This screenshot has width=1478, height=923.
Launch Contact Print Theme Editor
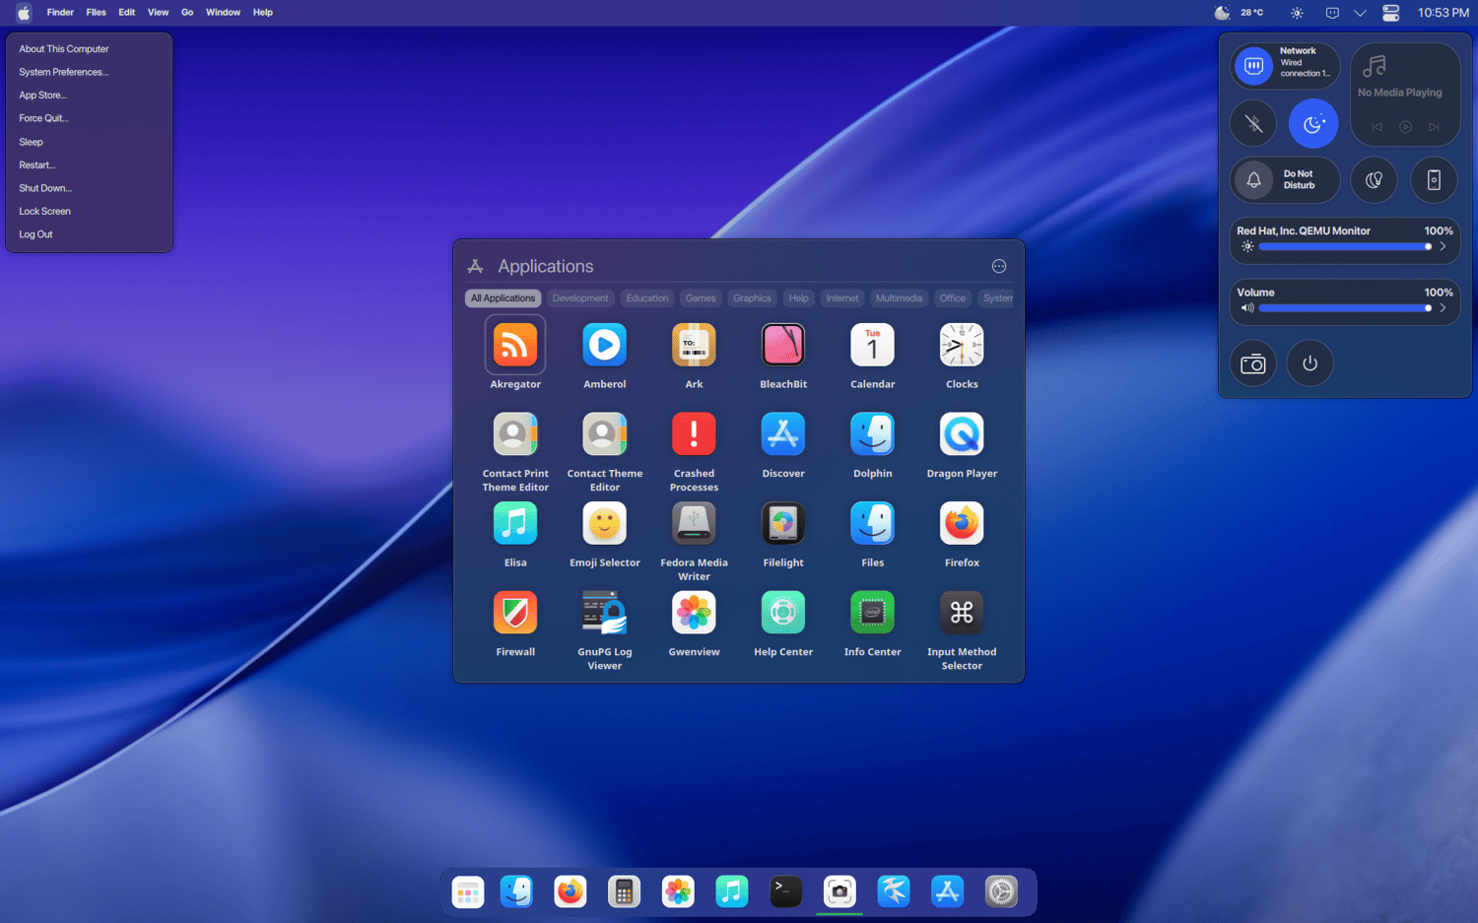pyautogui.click(x=515, y=434)
